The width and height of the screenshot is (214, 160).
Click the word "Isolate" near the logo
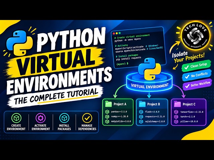pos(180,54)
